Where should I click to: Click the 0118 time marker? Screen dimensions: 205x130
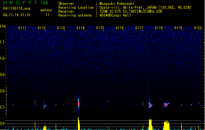pos(159,28)
